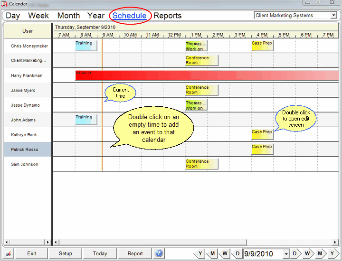Select Jamie Myers' Conference Room event
Image resolution: width=342 pixels, height=261 pixels.
[x=201, y=90]
